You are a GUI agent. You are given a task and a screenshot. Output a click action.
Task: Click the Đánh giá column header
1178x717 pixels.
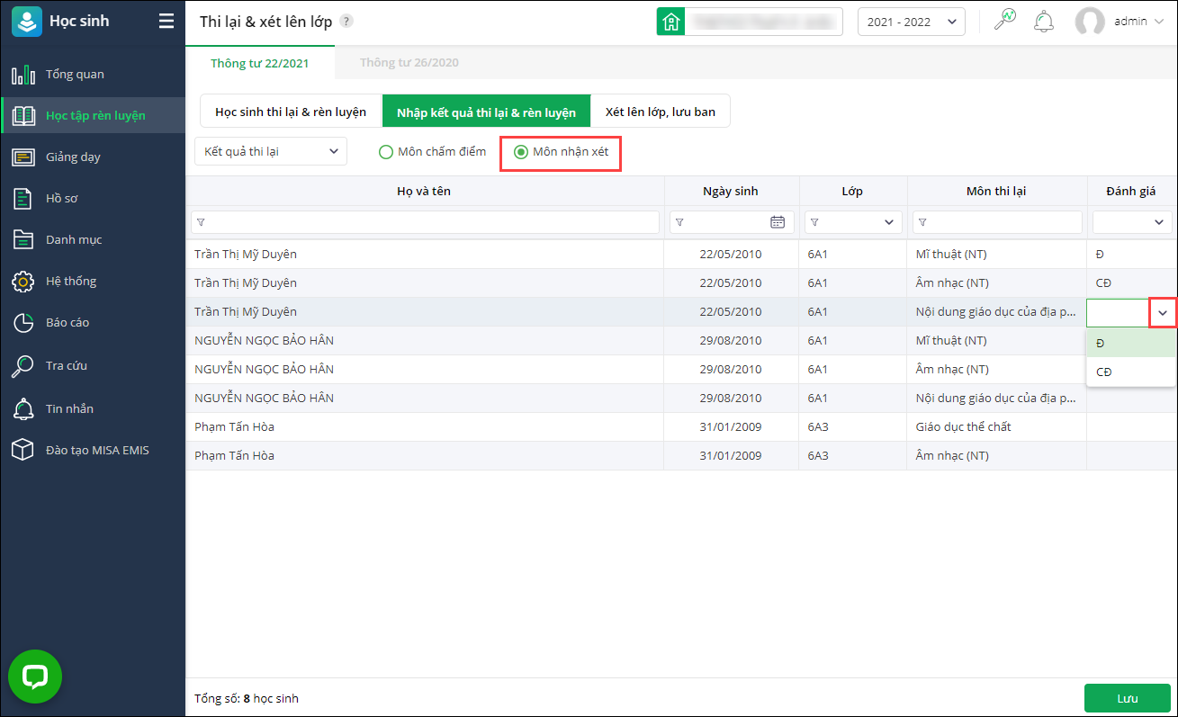pos(1131,191)
